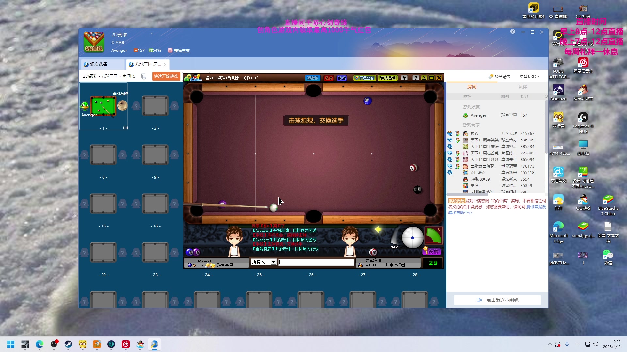Select the 玩伴 tab in player panel
This screenshot has width=627, height=352.
click(x=522, y=87)
